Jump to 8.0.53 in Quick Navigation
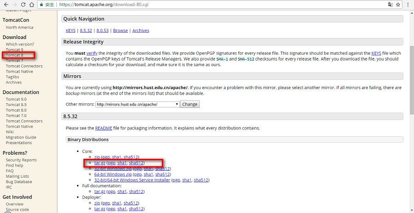Image resolution: width=414 pixels, height=213 pixels. (102, 30)
